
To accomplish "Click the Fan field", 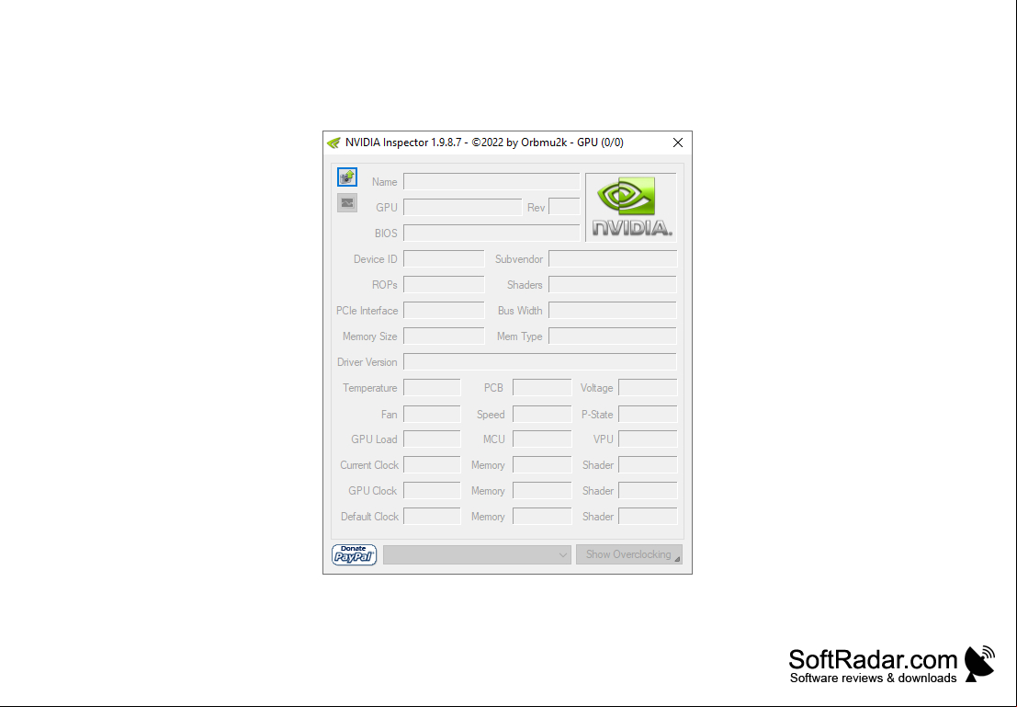I will [432, 414].
